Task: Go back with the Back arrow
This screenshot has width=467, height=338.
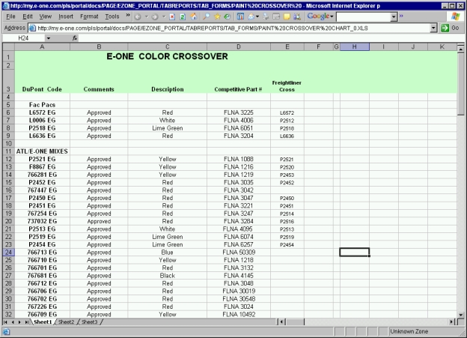Action: [138, 16]
